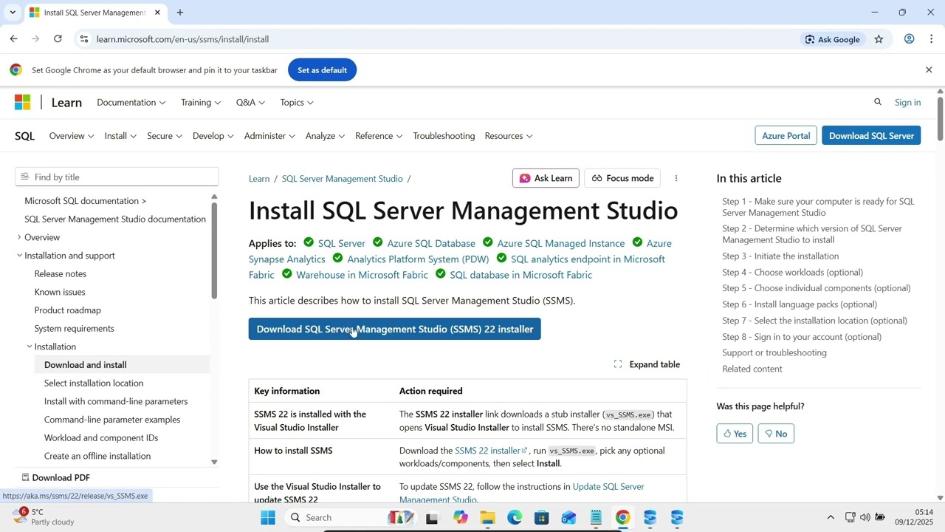Click Set as default button
This screenshot has width=945, height=532.
[322, 70]
